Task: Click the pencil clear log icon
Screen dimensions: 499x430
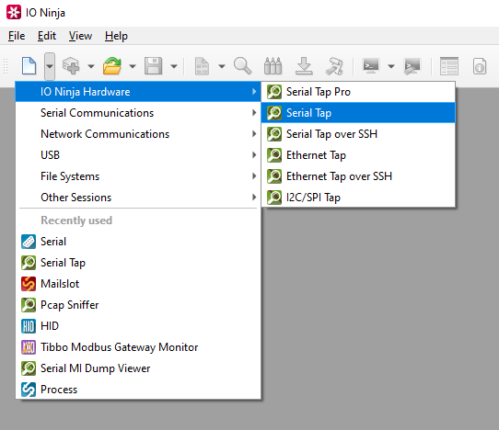Action: coord(334,66)
